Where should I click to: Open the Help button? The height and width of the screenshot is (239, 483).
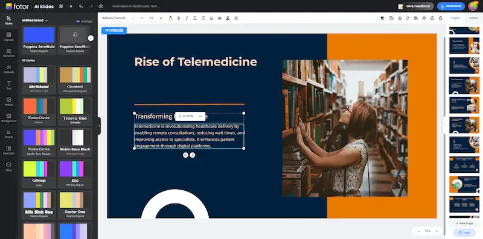464,233
